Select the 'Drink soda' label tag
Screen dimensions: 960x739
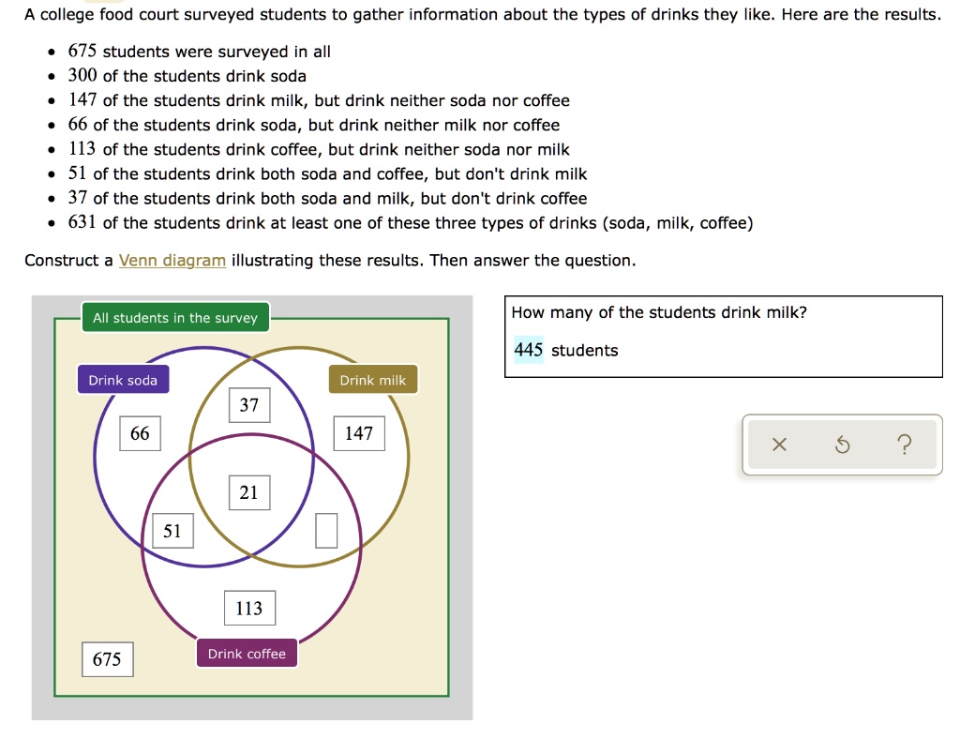click(x=123, y=380)
